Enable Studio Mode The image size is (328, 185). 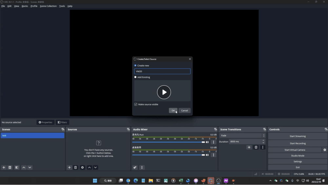tap(298, 156)
